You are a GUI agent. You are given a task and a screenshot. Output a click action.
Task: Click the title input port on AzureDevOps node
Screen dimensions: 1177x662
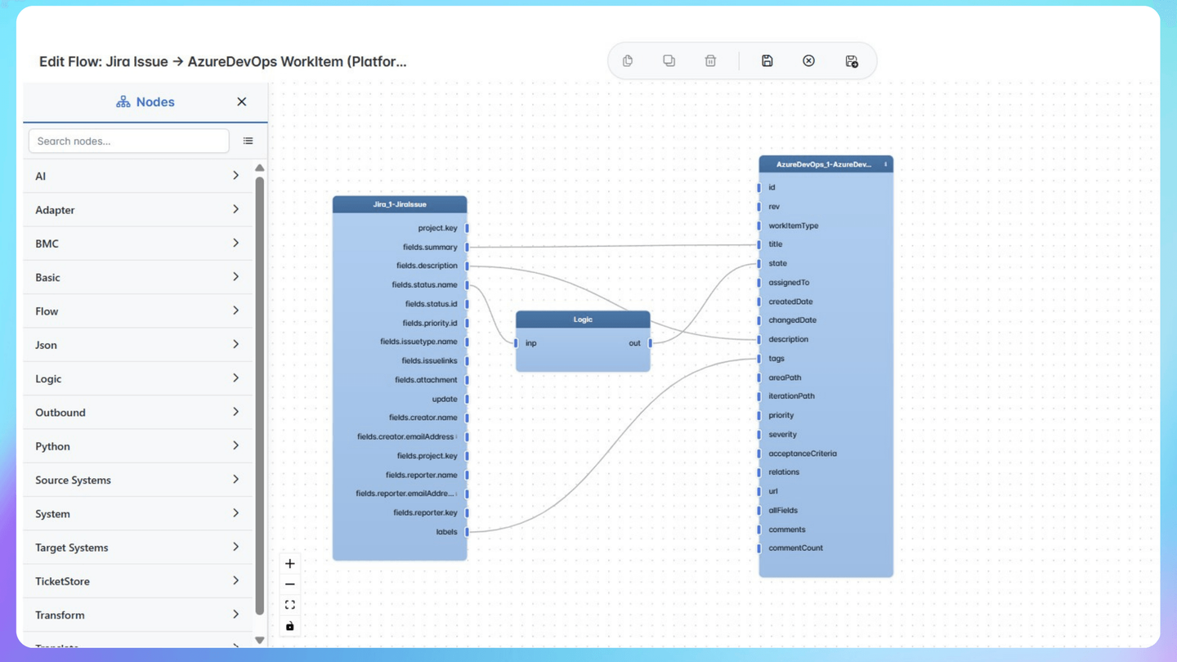(x=759, y=244)
